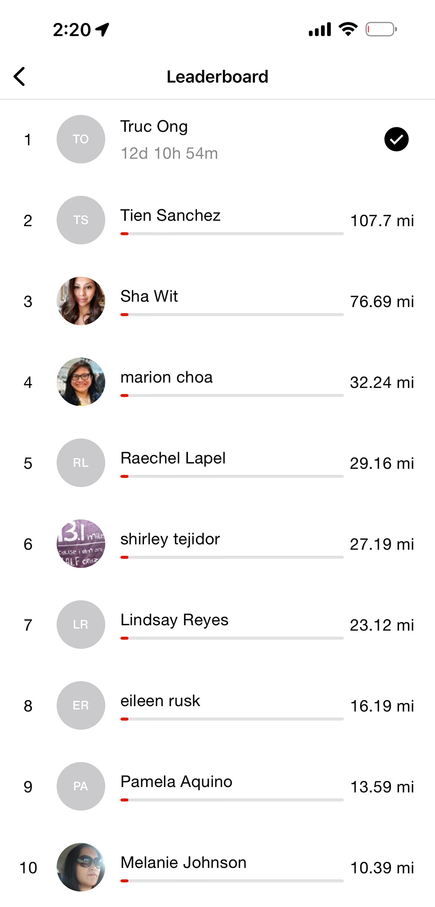Open Sha Wit's profile photo
This screenshot has height=907, width=435.
click(81, 301)
